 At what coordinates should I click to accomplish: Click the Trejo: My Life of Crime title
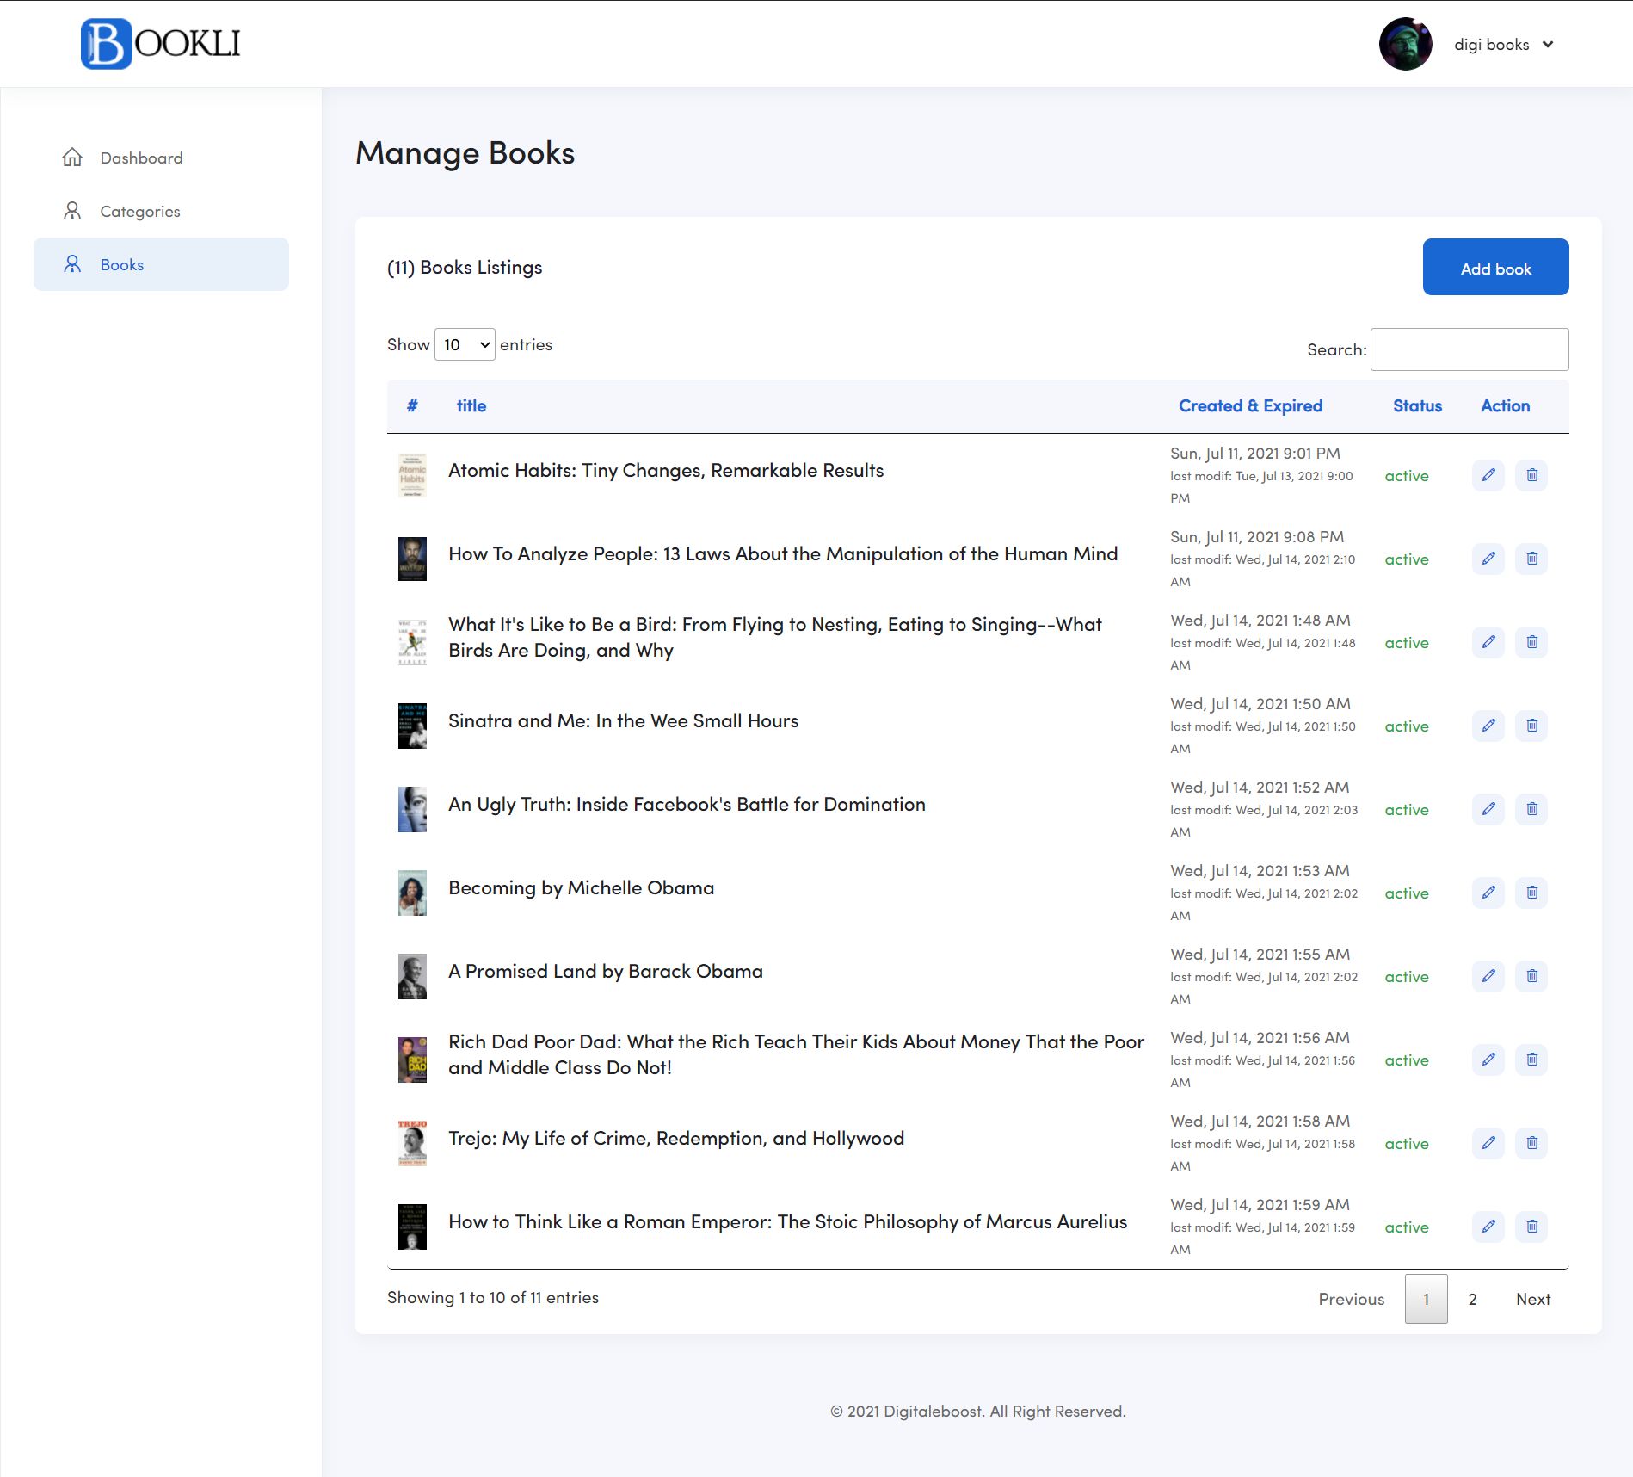coord(676,1138)
